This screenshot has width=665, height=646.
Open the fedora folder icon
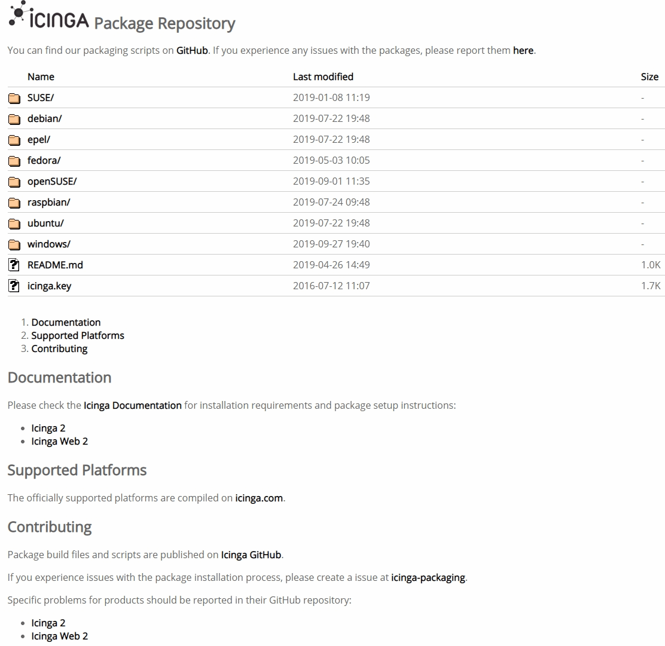tap(14, 160)
